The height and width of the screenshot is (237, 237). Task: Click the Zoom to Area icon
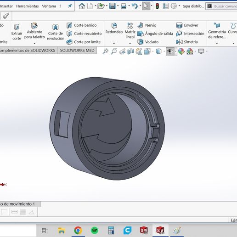(114, 51)
